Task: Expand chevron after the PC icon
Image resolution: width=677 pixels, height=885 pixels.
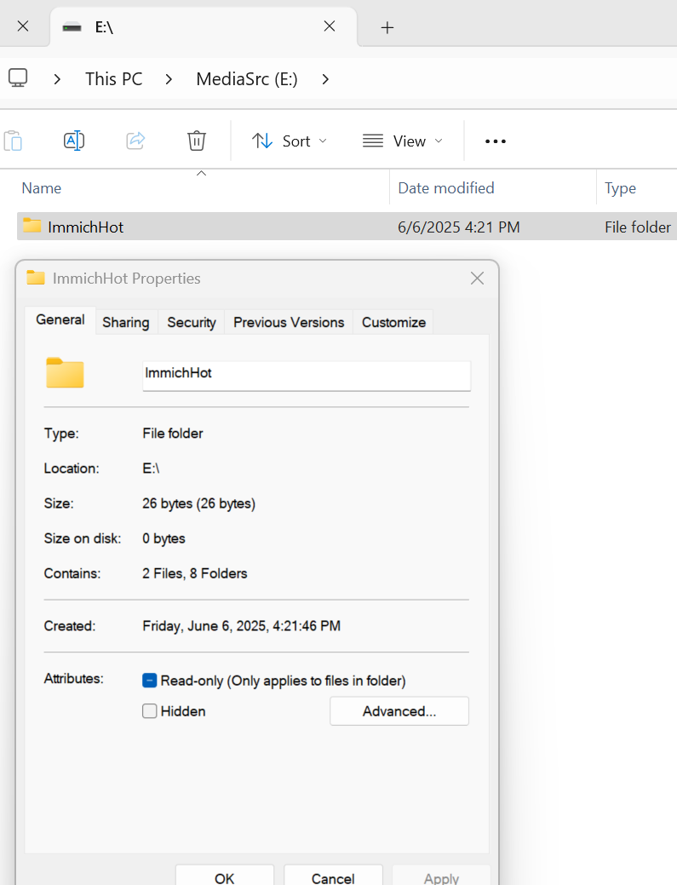Action: [57, 79]
